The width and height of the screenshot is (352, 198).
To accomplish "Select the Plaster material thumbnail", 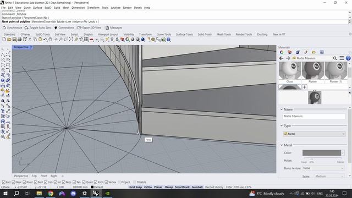I will 313,72.
